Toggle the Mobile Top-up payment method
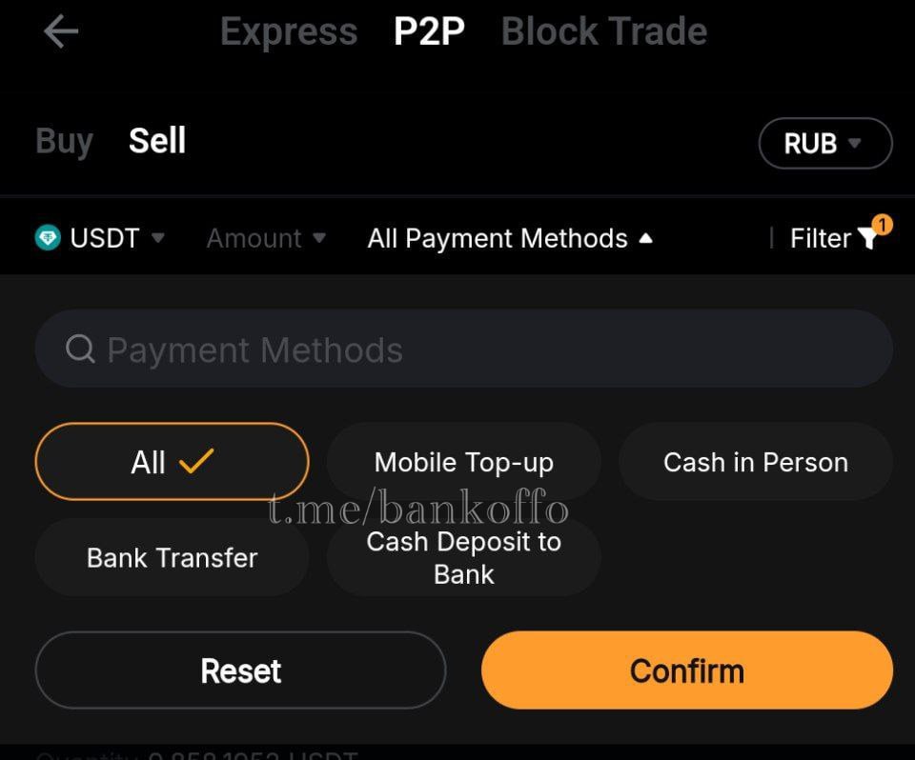This screenshot has width=915, height=760. tap(463, 461)
